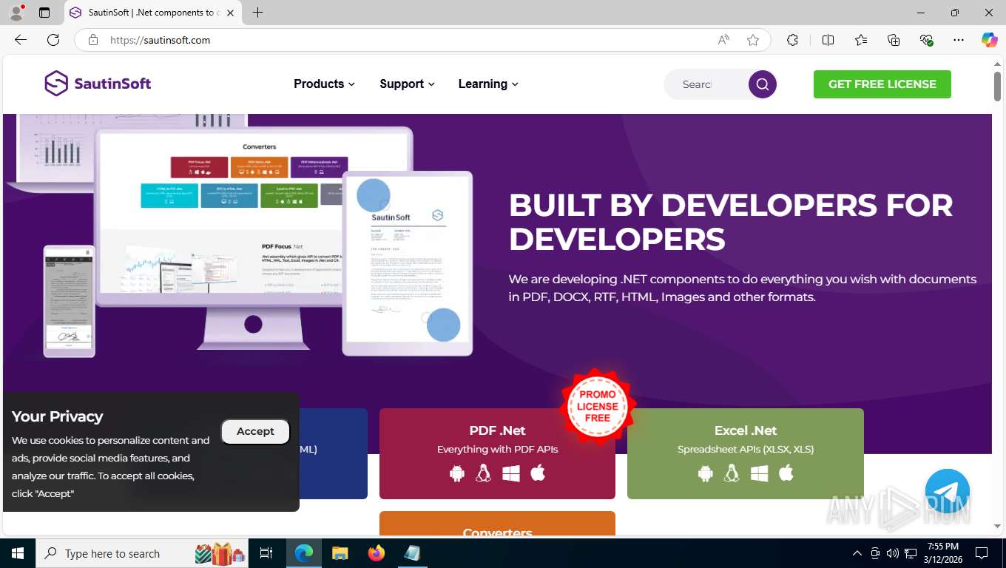Open the Excel .Net product card

pos(746,453)
